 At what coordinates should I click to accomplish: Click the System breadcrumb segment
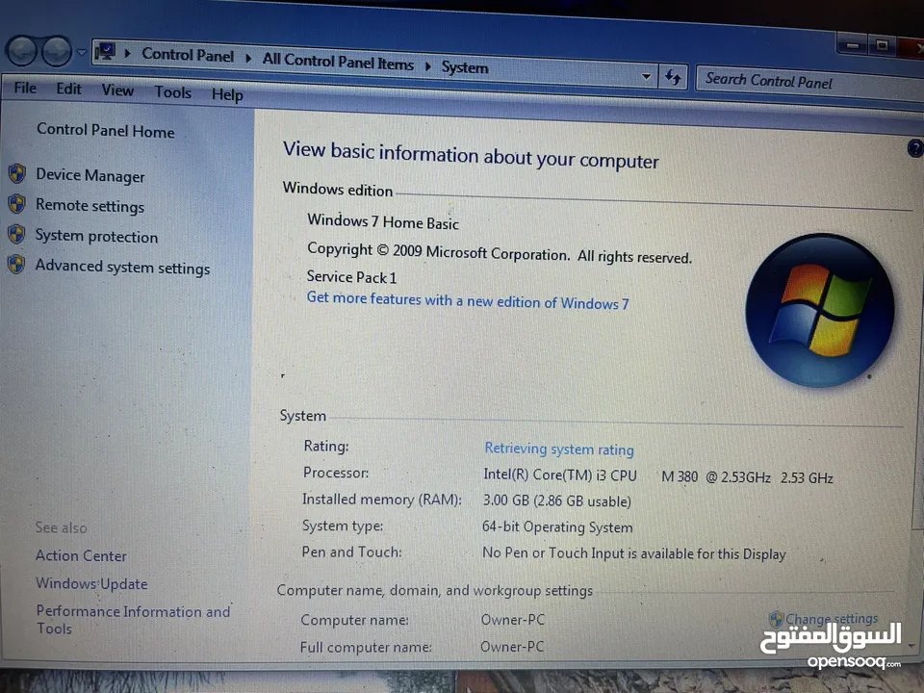[x=465, y=67]
